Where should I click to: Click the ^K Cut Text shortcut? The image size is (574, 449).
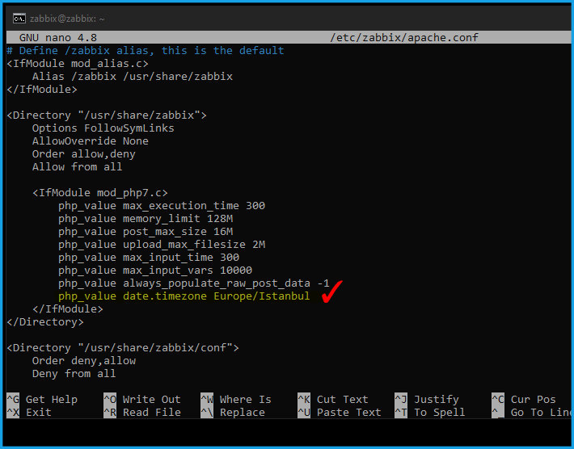coord(333,399)
